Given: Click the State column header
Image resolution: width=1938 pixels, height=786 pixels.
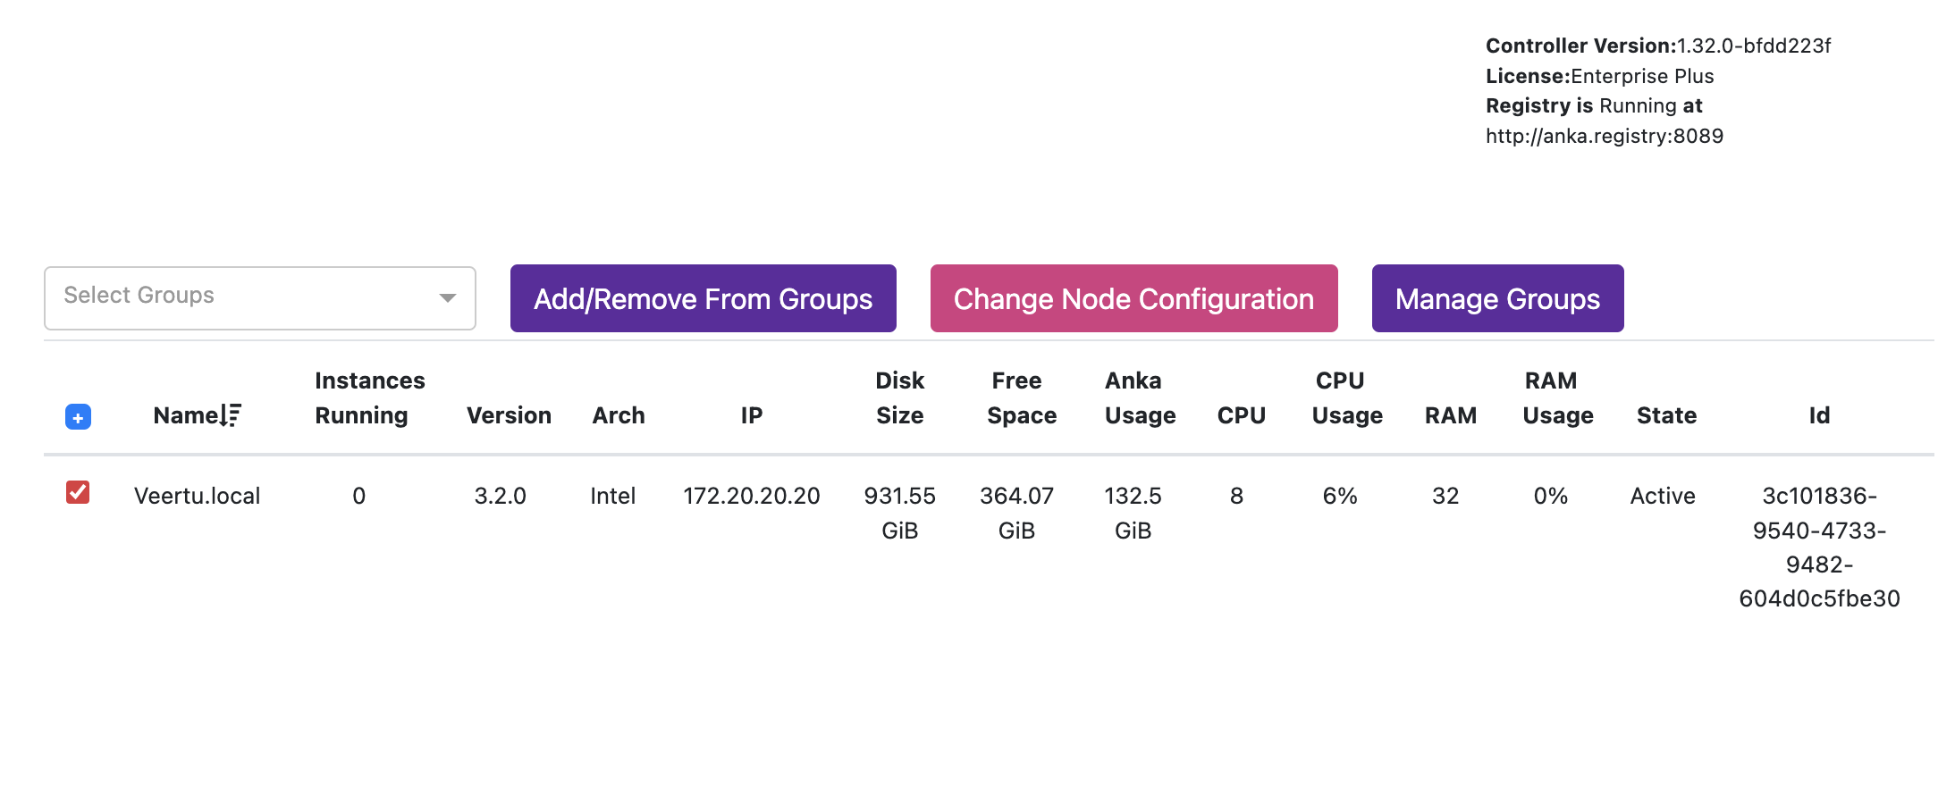Looking at the screenshot, I should pos(1666,415).
